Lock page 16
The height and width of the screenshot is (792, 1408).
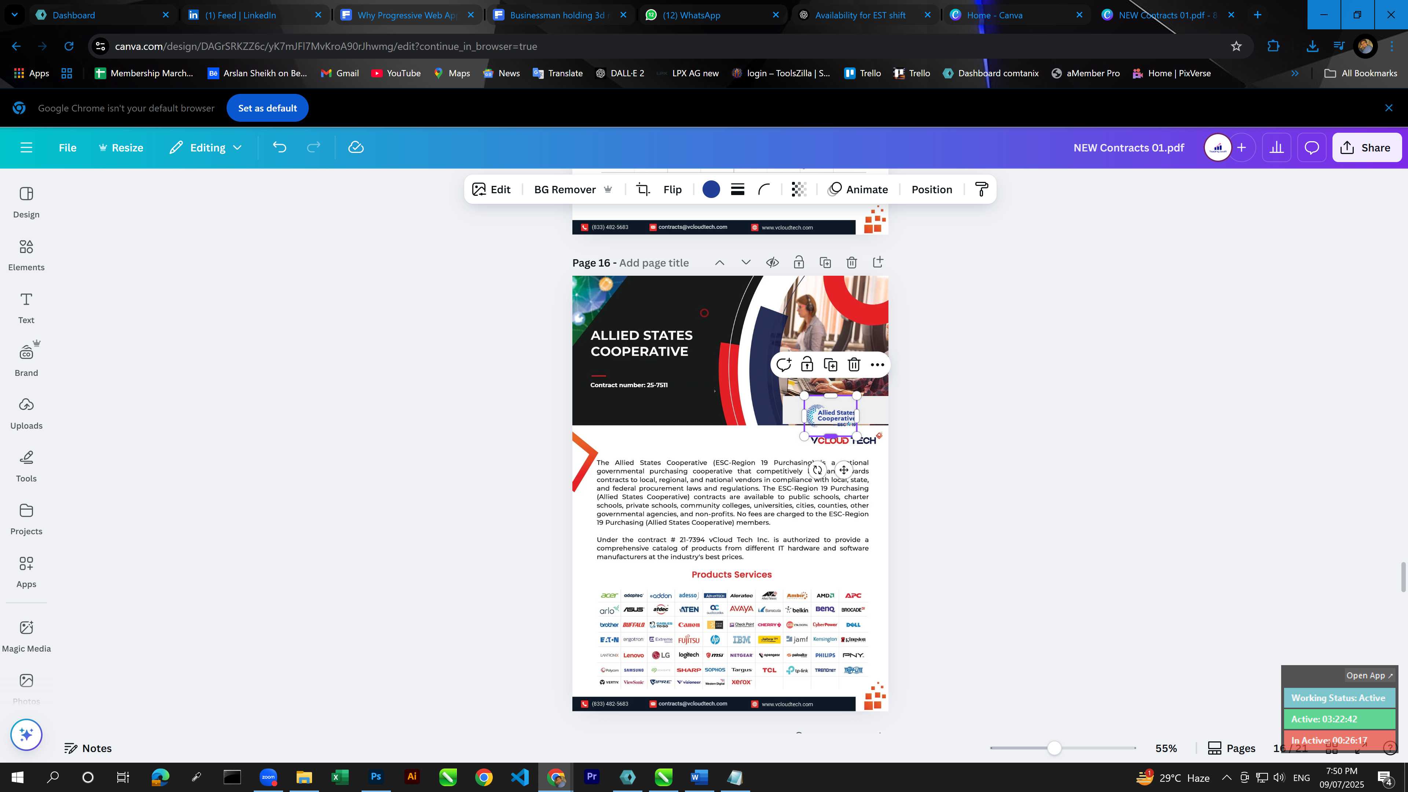(x=799, y=263)
